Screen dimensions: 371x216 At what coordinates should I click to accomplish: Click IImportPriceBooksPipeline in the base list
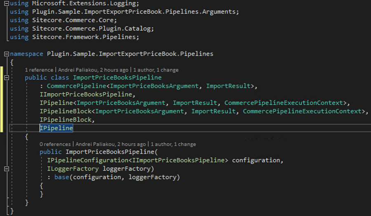86,94
